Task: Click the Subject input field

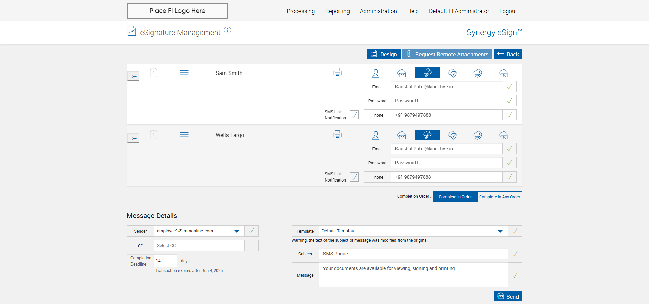Action: (413, 254)
